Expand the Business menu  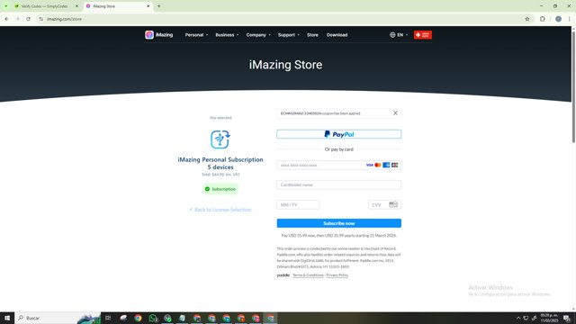click(x=227, y=35)
